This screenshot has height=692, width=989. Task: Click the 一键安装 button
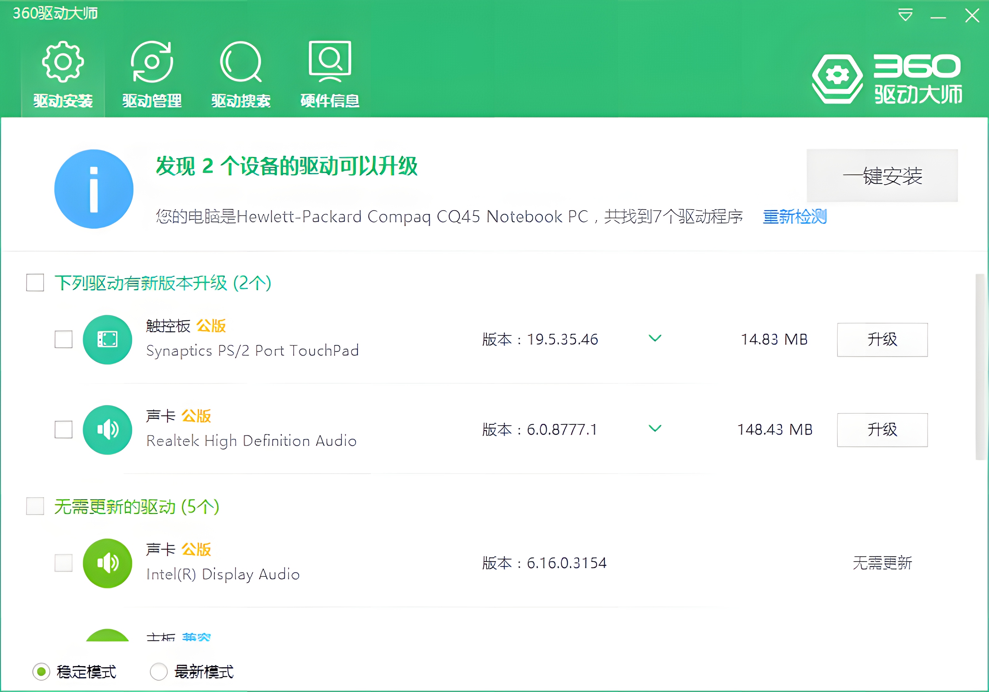point(882,176)
